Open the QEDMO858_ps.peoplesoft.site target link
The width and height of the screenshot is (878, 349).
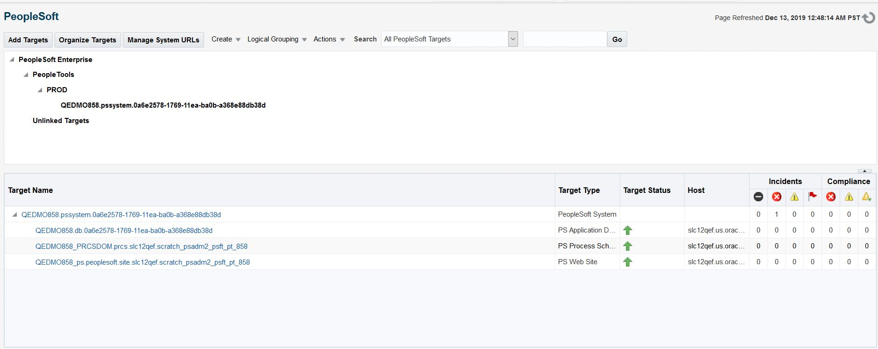coord(142,262)
